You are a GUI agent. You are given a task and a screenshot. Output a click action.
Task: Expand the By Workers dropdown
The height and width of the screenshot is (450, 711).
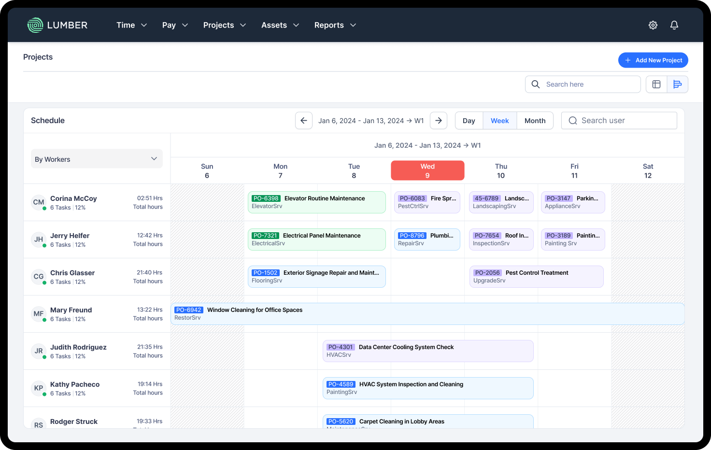[97, 159]
